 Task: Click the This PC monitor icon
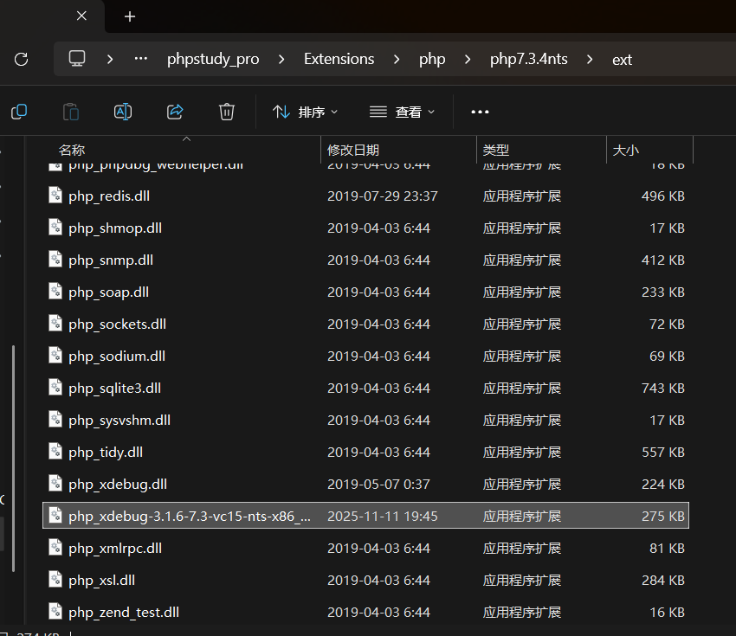[x=77, y=59]
